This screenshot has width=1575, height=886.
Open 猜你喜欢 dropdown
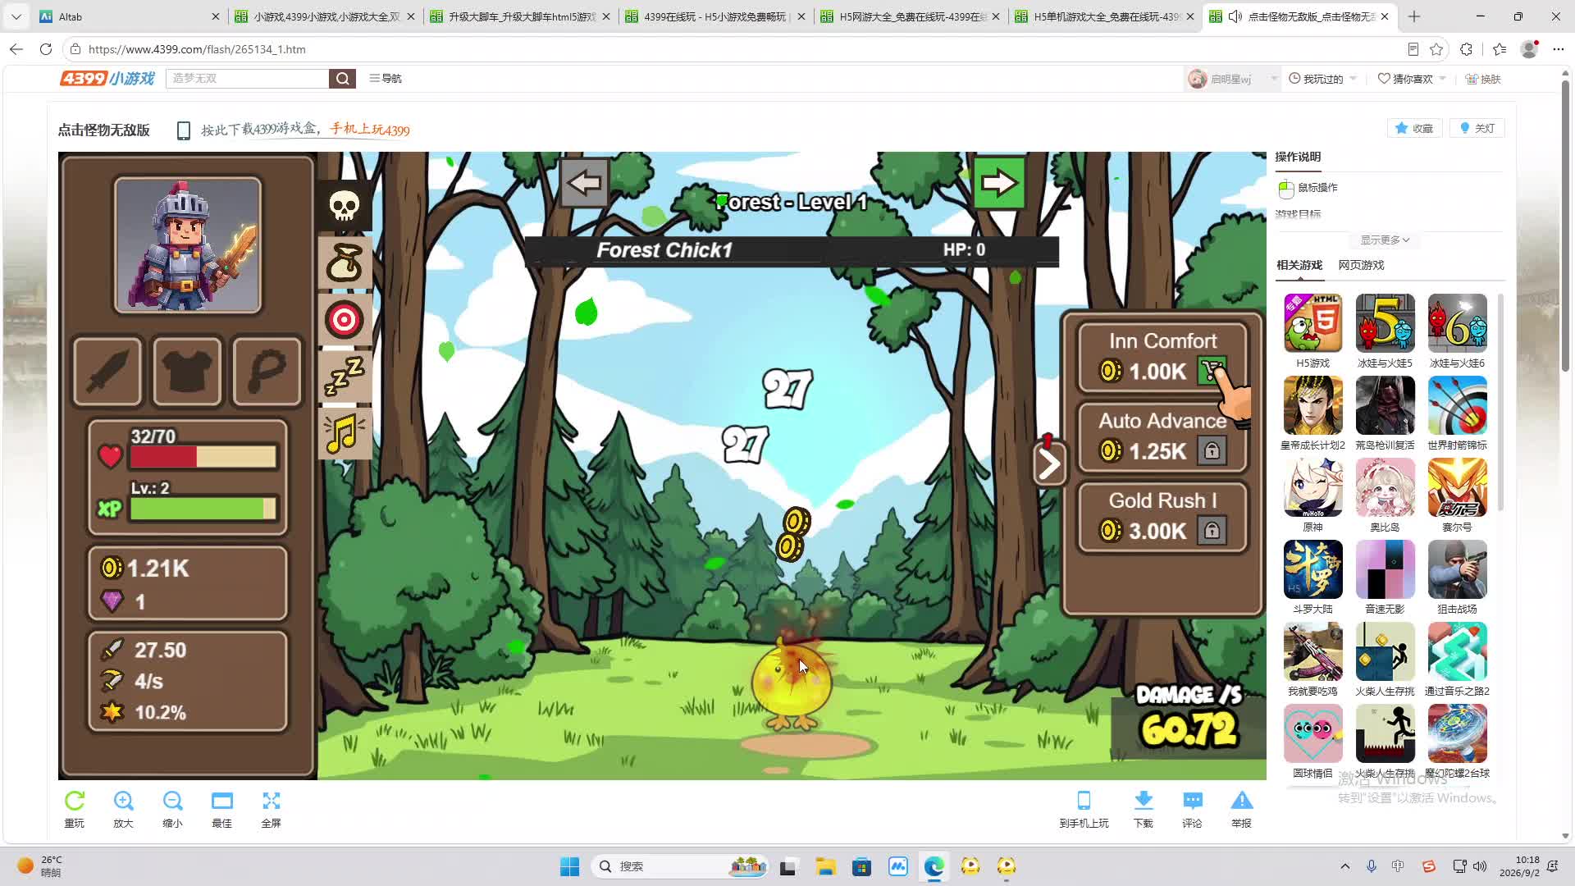click(x=1412, y=79)
